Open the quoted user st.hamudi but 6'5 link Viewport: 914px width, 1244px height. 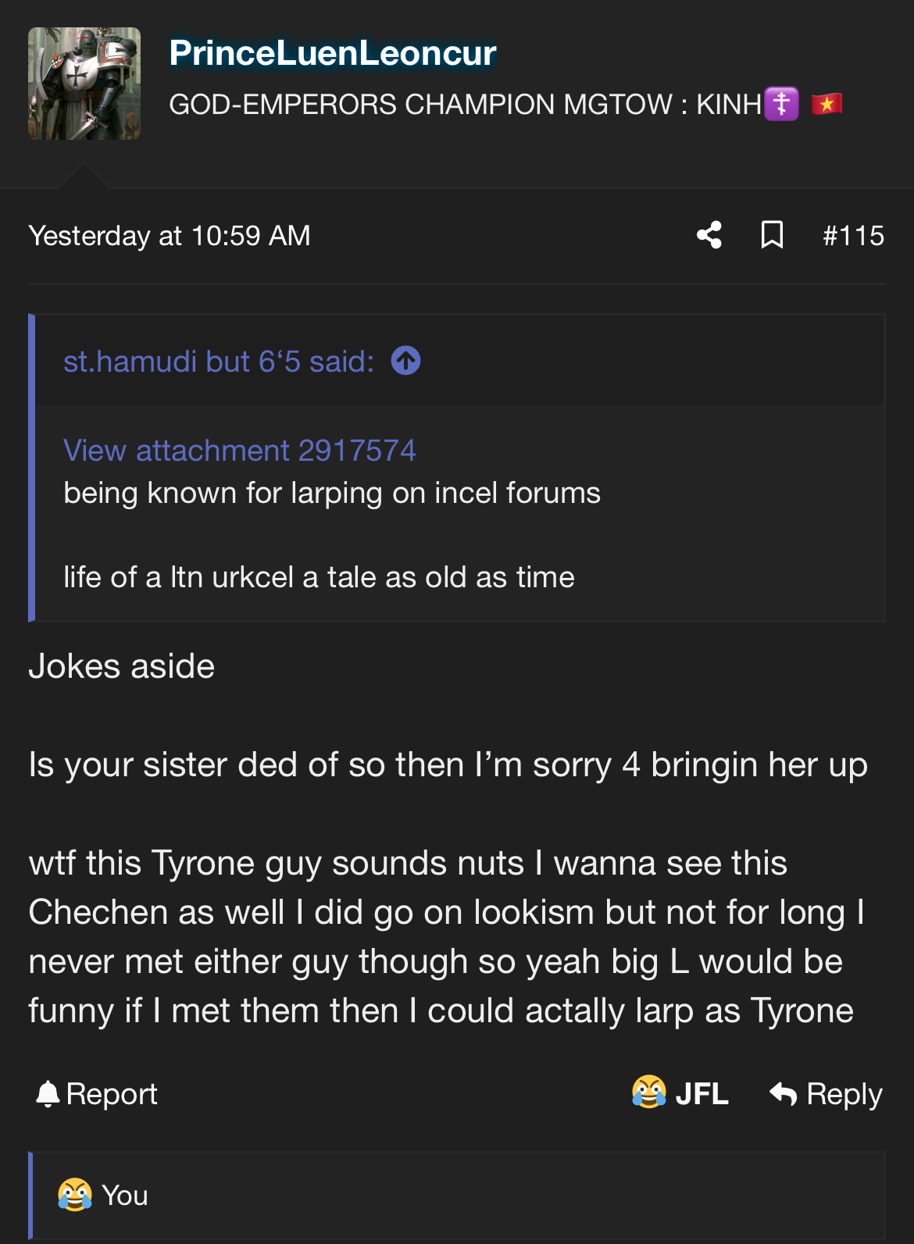coord(218,362)
